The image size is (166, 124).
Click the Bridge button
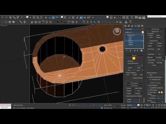129,93
